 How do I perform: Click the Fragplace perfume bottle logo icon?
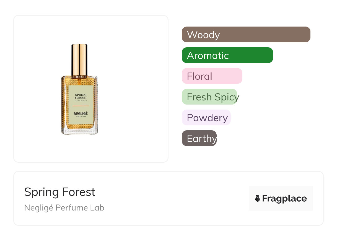pyautogui.click(x=258, y=198)
